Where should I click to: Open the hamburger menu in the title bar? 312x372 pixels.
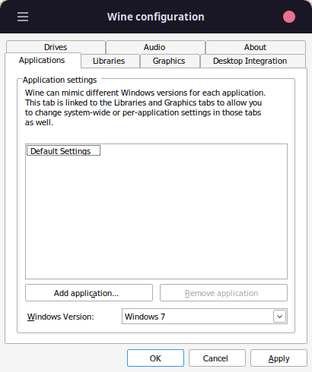point(23,17)
